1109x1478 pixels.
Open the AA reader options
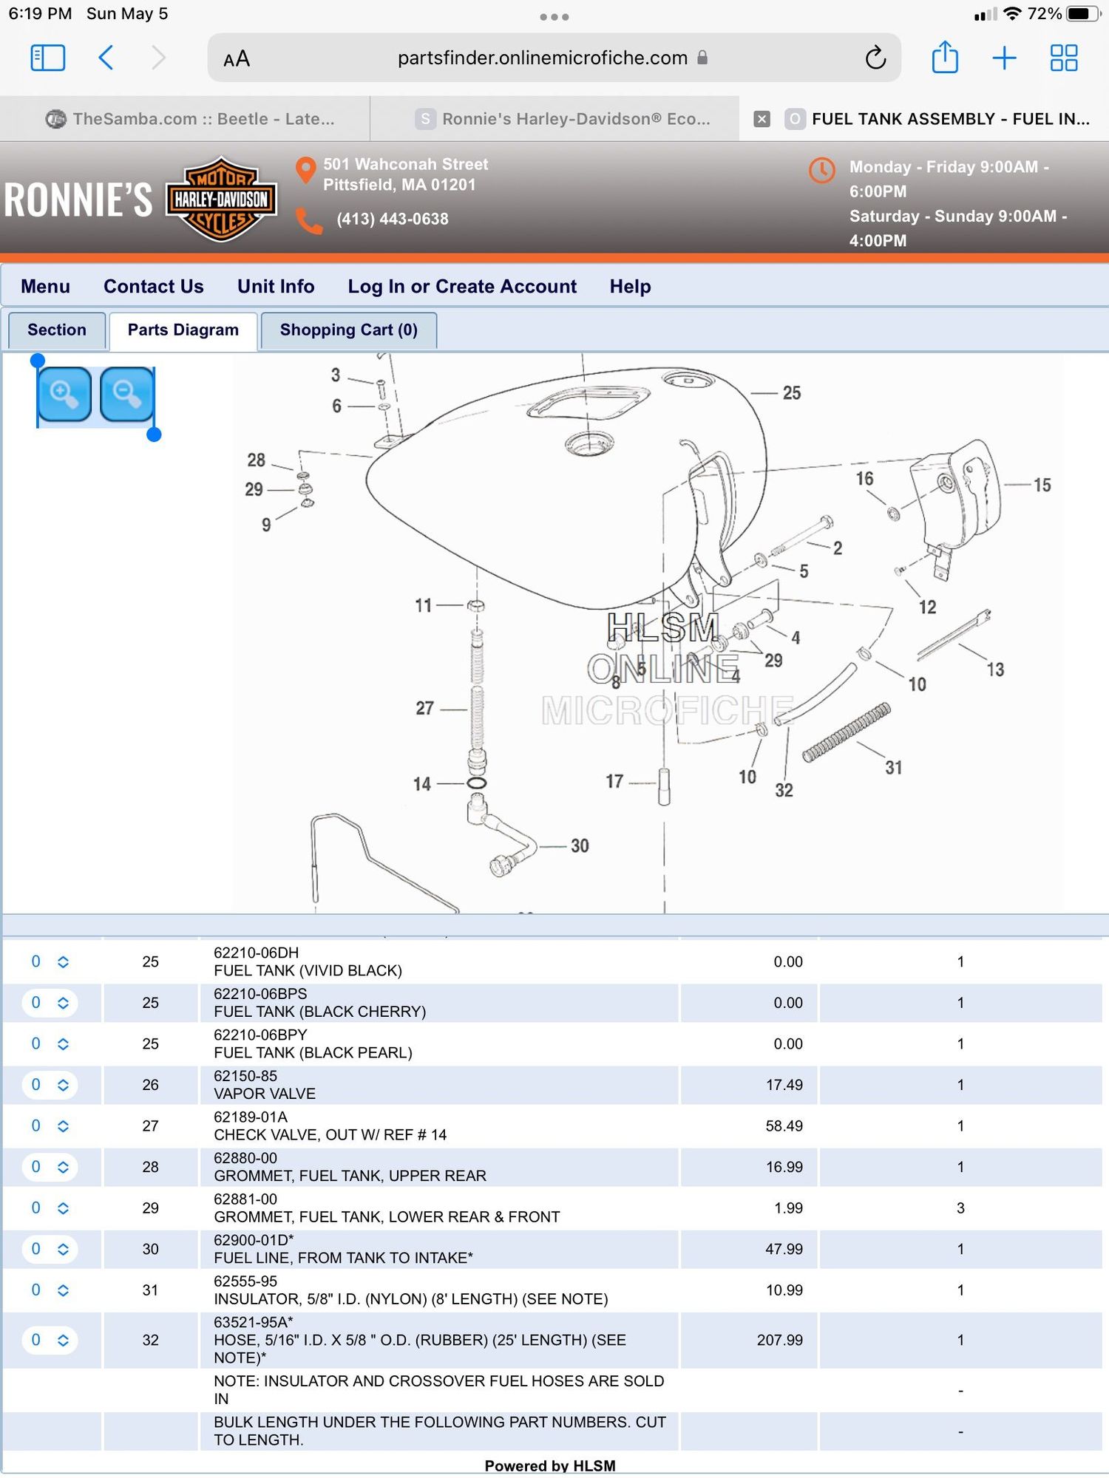pyautogui.click(x=237, y=59)
